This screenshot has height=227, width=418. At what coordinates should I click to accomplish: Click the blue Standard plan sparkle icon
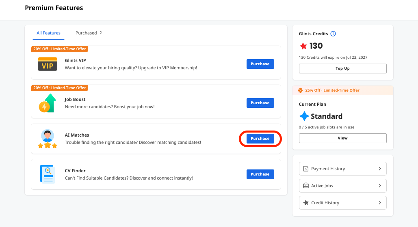304,116
